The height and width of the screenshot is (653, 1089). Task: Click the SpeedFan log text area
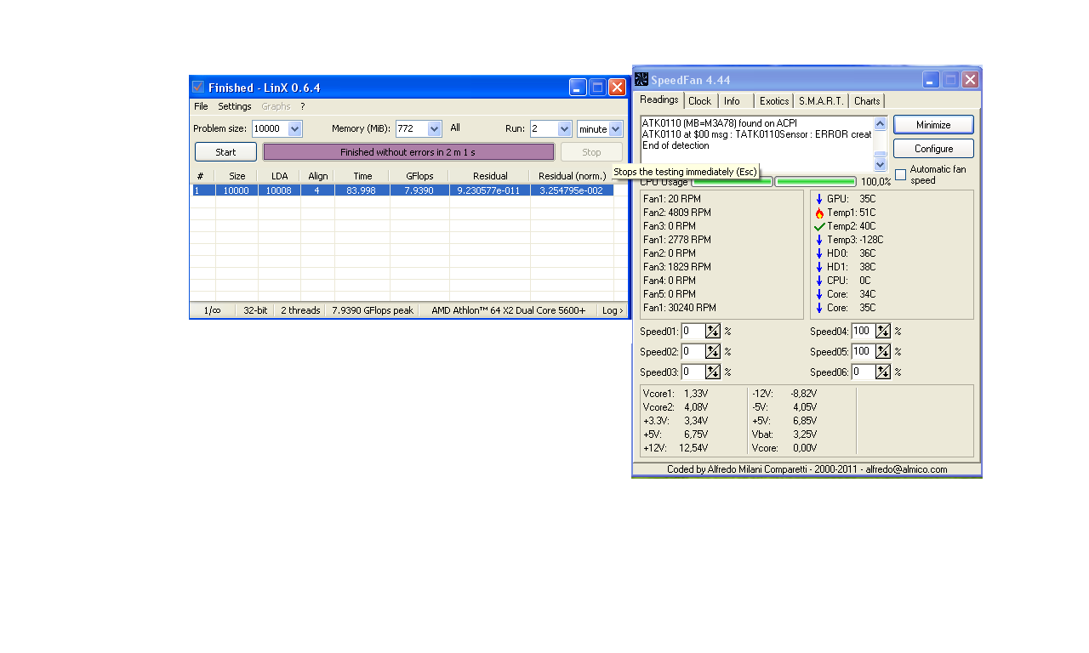coord(757,143)
